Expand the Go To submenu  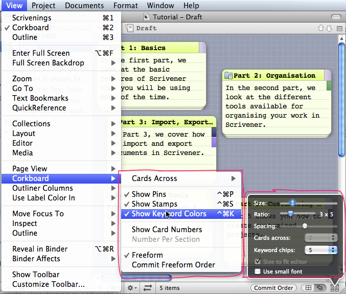pyautogui.click(x=61, y=88)
